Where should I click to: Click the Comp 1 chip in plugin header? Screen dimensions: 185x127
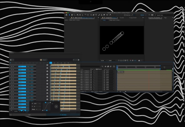click(x=43, y=60)
